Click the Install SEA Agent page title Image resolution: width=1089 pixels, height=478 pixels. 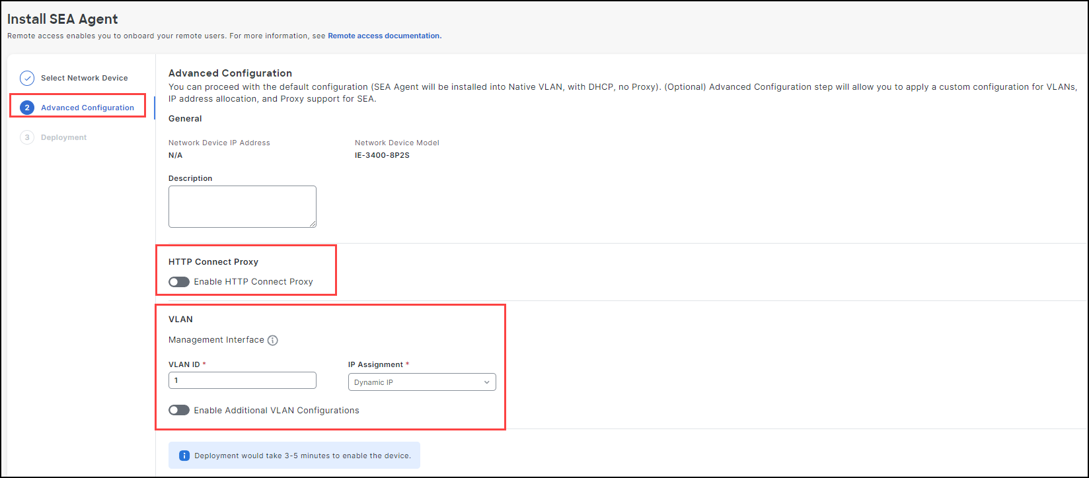pyautogui.click(x=63, y=19)
